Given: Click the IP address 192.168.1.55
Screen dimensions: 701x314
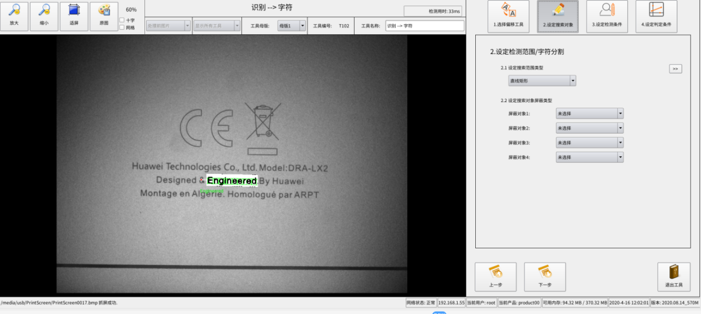Looking at the screenshot, I should coord(451,303).
